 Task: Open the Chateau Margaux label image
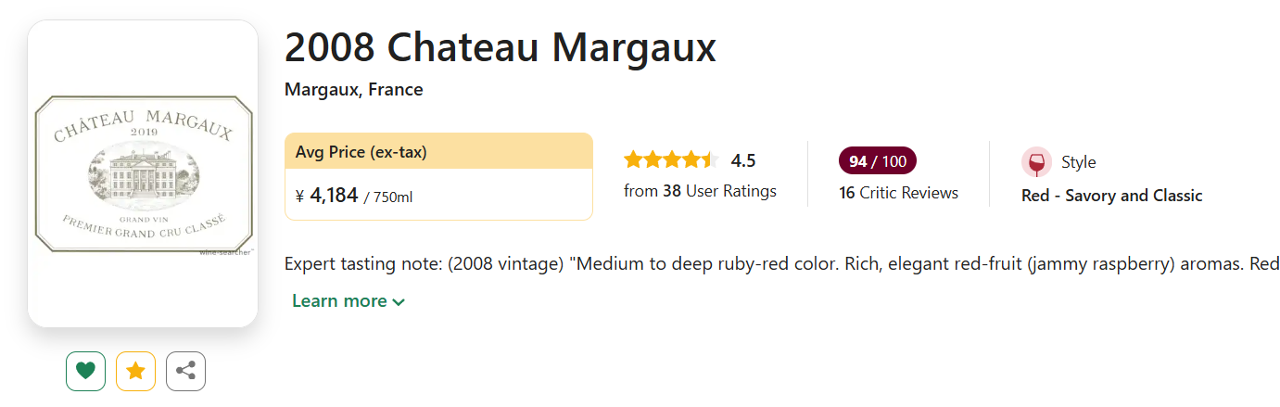(143, 173)
